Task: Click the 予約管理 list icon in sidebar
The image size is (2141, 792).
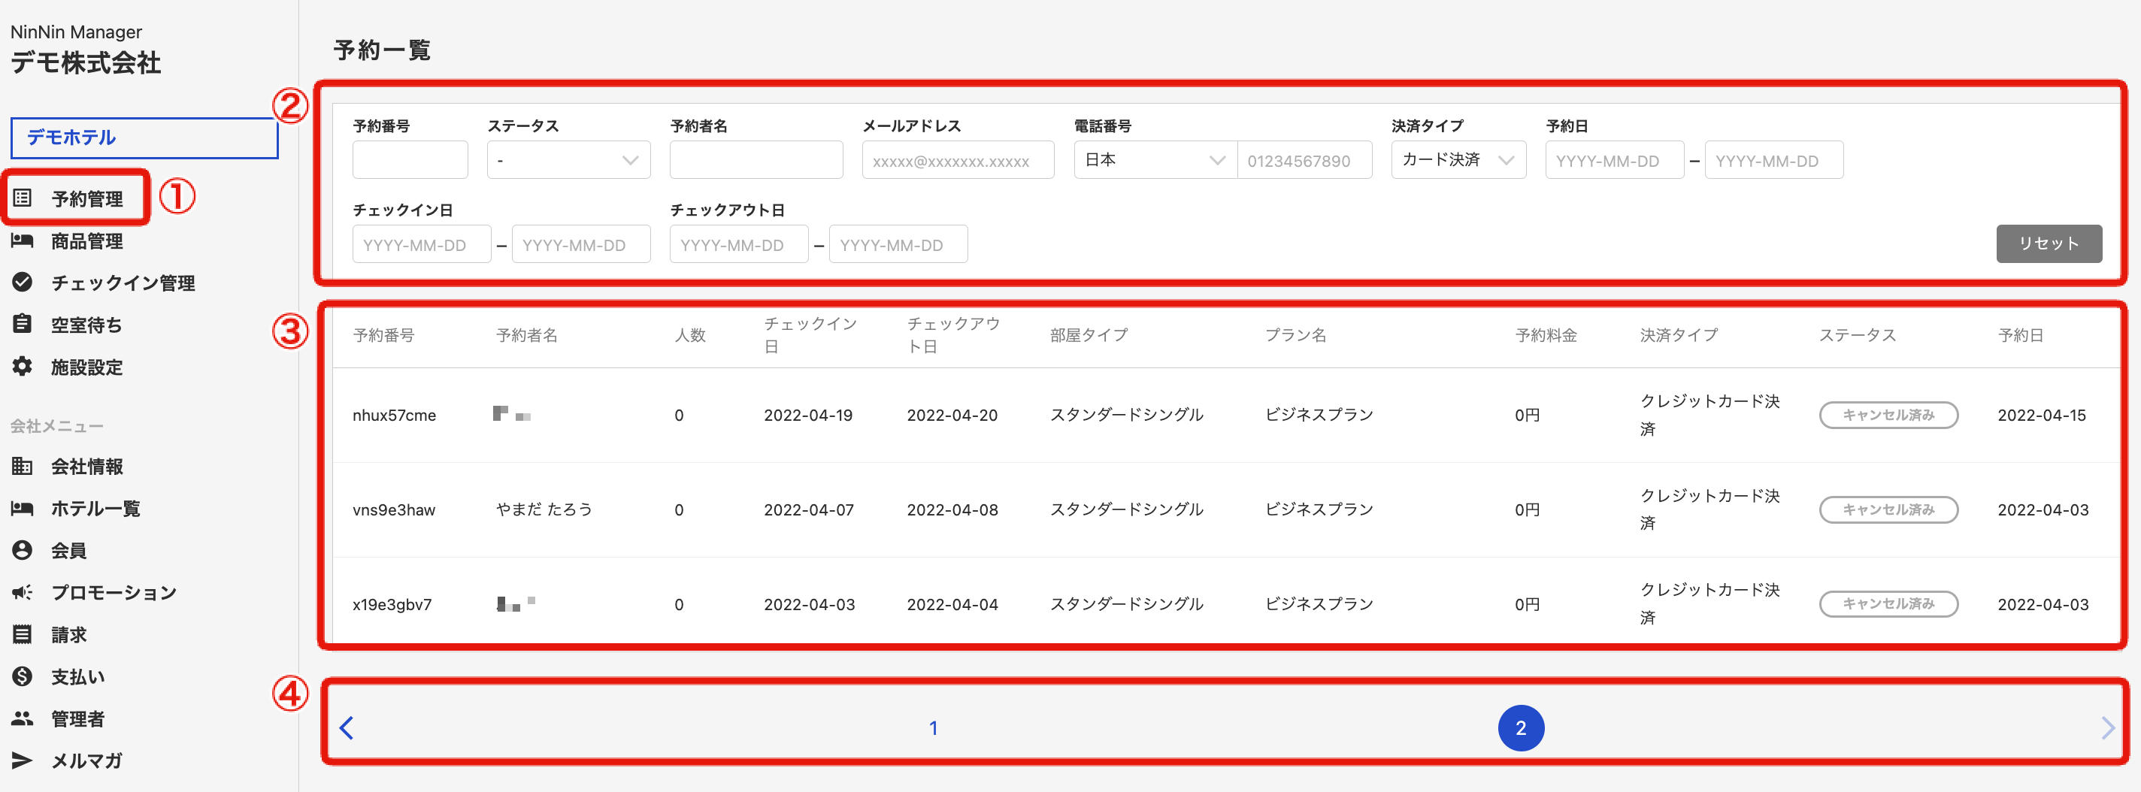Action: click(x=23, y=198)
